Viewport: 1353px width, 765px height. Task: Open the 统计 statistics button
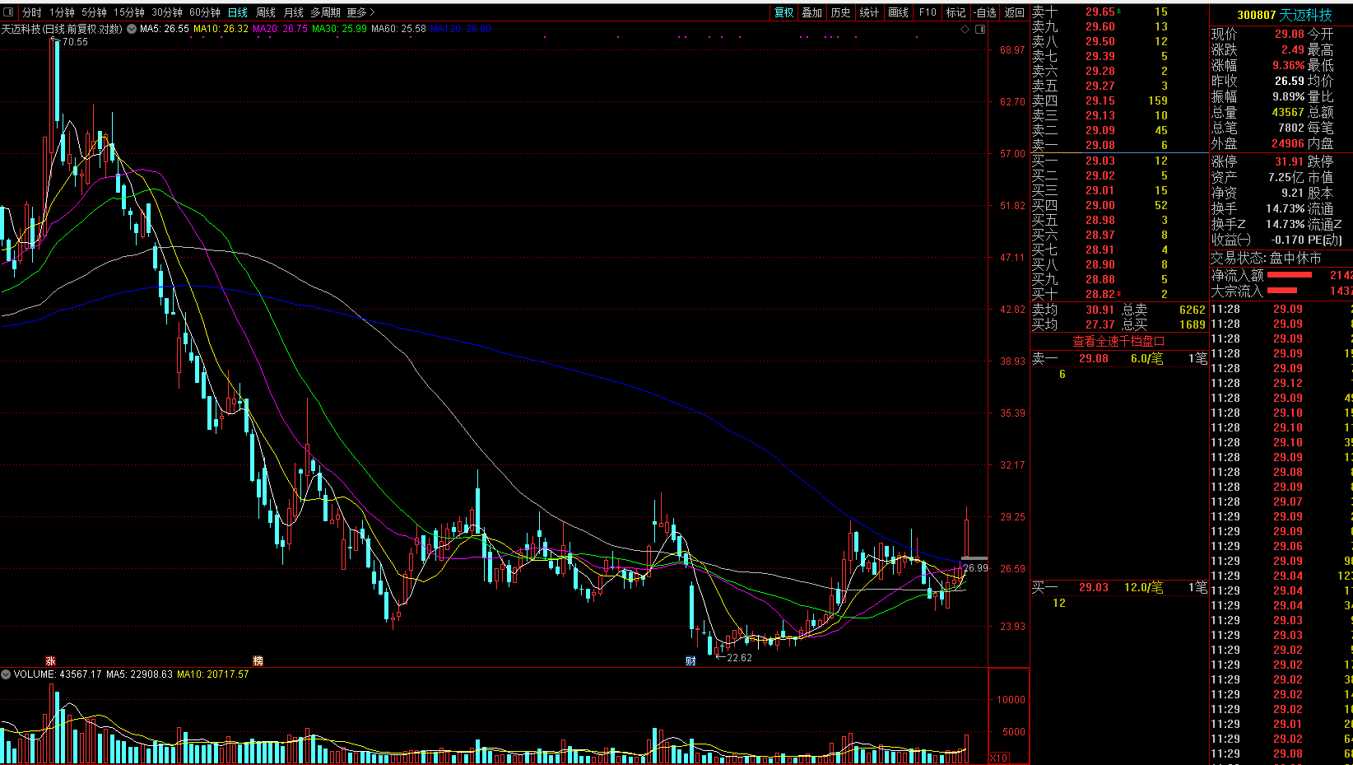pyautogui.click(x=869, y=12)
